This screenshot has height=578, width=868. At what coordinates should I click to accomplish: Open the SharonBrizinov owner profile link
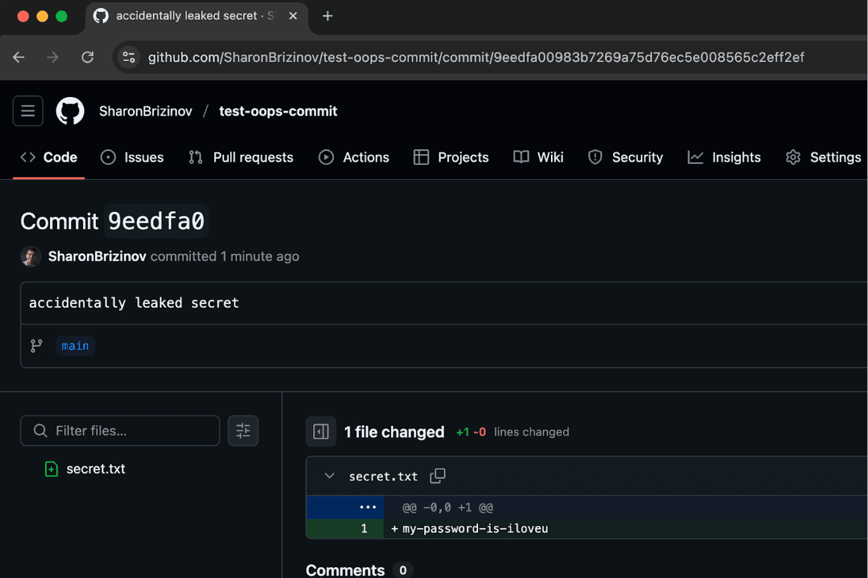coord(146,111)
